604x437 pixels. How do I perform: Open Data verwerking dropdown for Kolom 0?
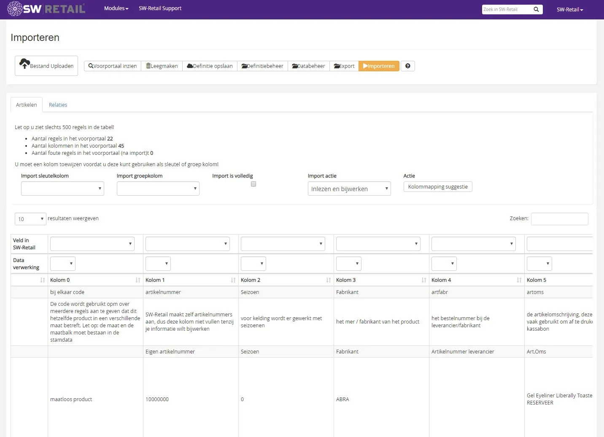coord(62,264)
